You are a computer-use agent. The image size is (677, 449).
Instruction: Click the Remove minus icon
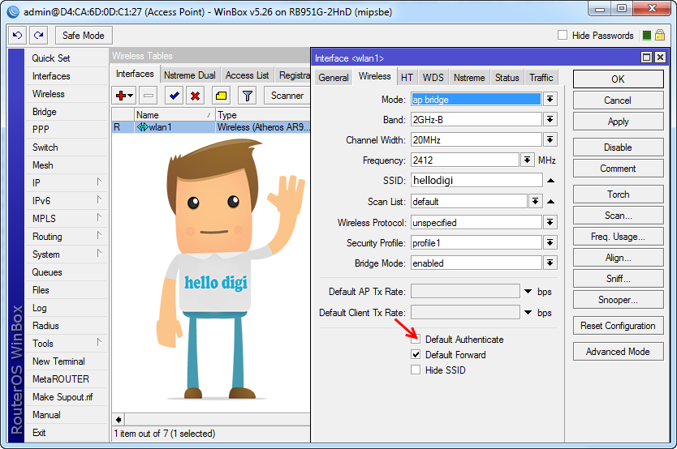[x=149, y=96]
